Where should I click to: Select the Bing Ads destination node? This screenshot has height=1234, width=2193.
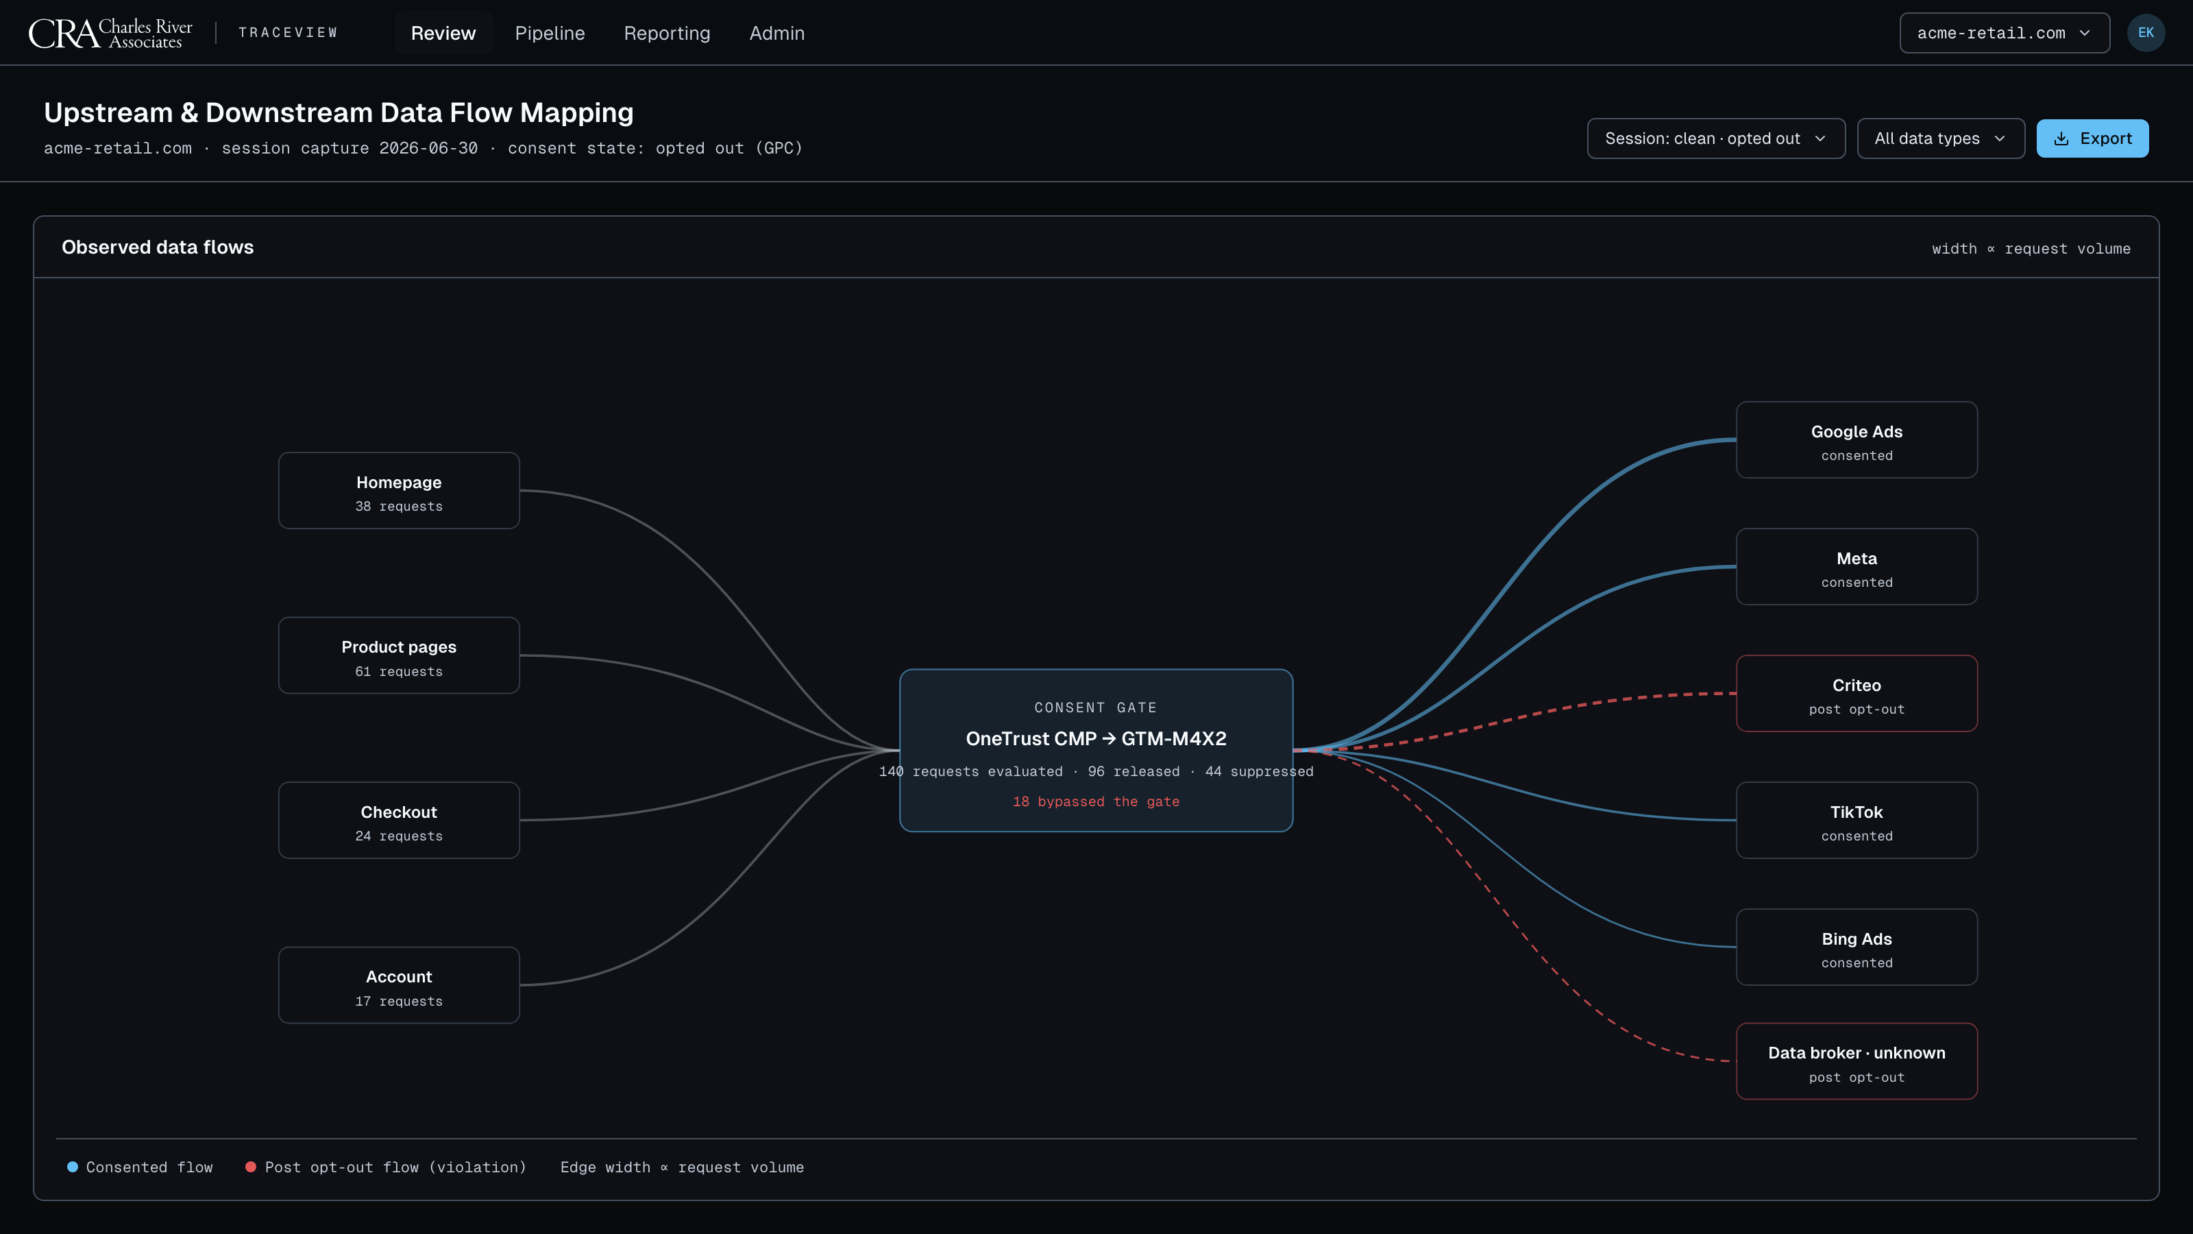1857,947
